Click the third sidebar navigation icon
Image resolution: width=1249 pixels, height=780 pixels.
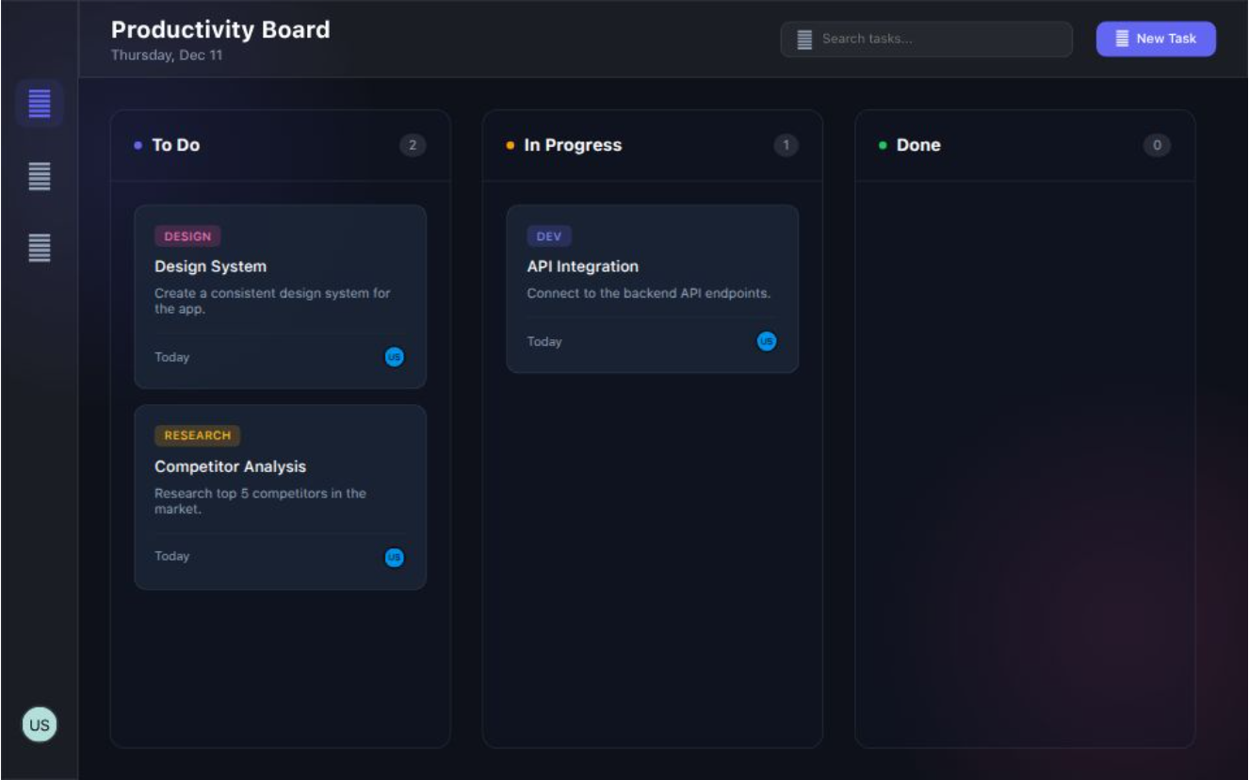click(39, 249)
